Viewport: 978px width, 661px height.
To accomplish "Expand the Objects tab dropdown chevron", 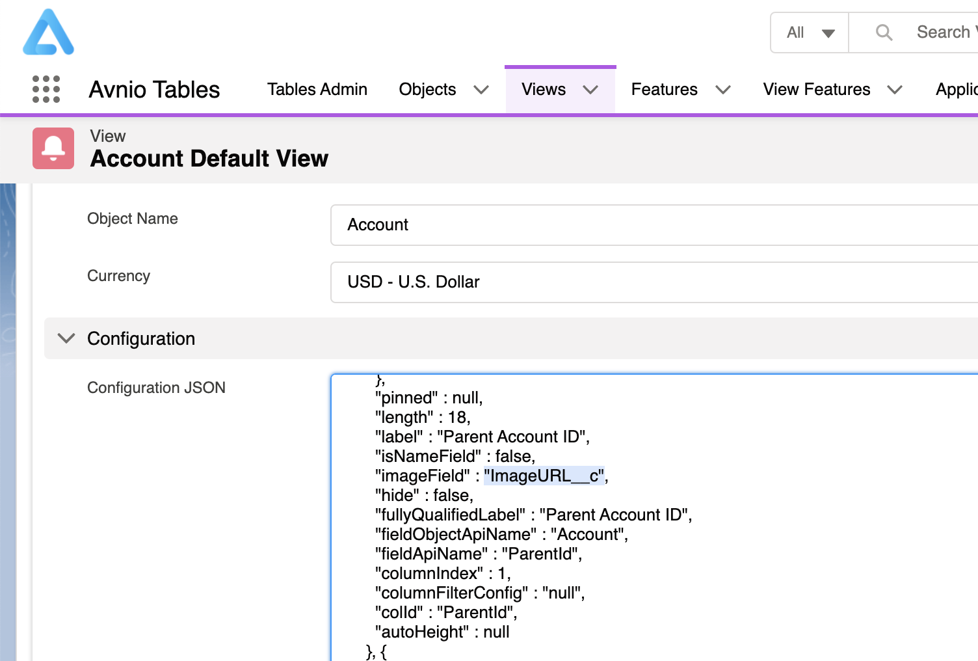I will (x=481, y=90).
